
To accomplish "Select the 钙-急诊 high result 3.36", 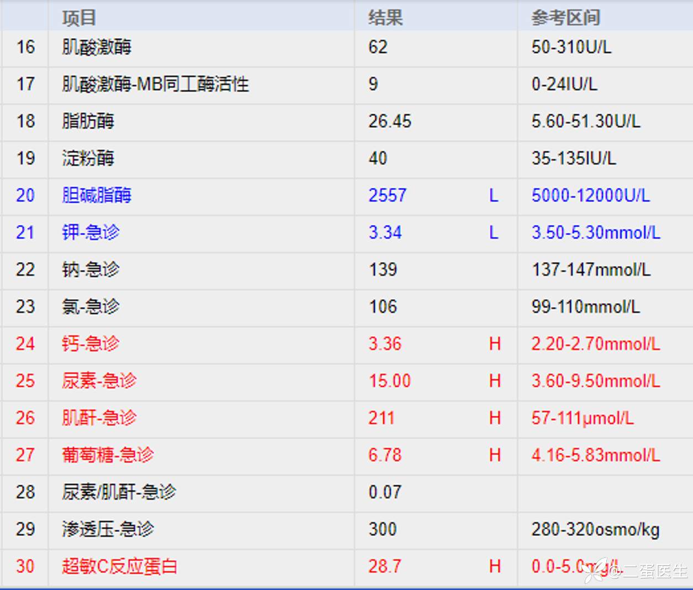I will point(385,344).
